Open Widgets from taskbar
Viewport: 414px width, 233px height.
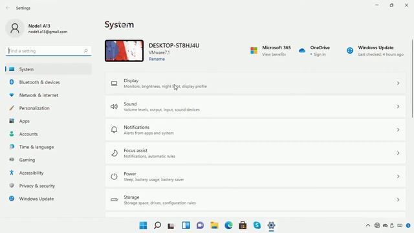coord(186,225)
